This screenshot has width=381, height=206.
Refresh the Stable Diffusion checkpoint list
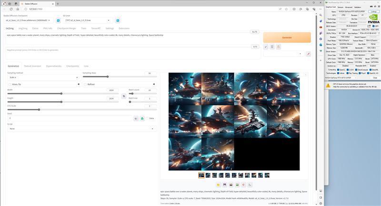point(59,20)
